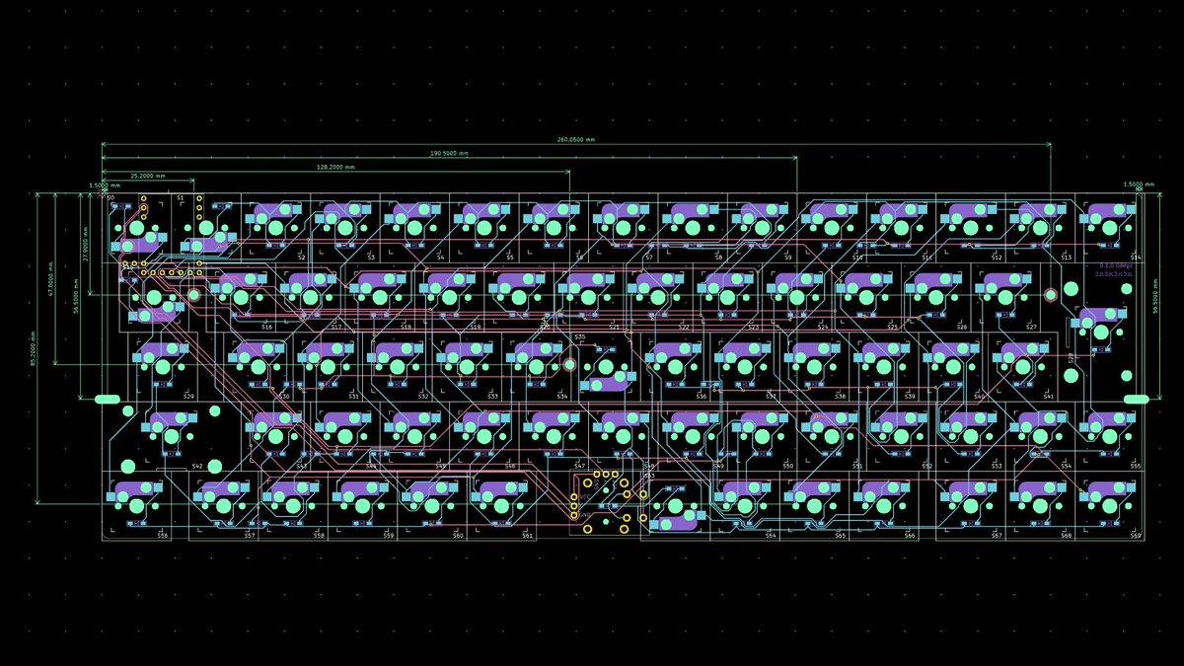1184x666 pixels.
Task: Click the 85.2000 mm vertical dimension label
Action: [x=32, y=347]
